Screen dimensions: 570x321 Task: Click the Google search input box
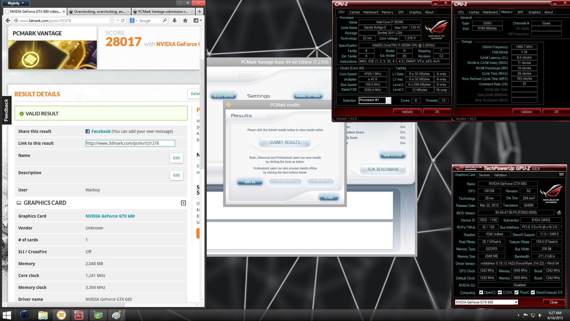pos(150,21)
